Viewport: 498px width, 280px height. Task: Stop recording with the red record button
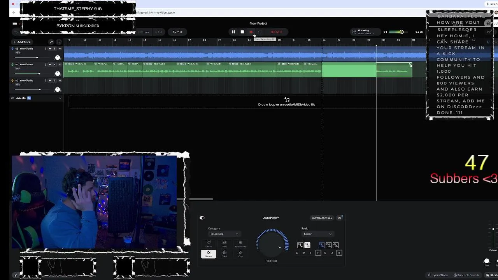(251, 32)
